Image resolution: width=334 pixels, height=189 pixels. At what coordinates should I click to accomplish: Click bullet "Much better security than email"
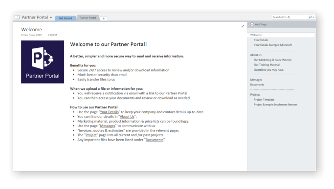click(x=102, y=75)
